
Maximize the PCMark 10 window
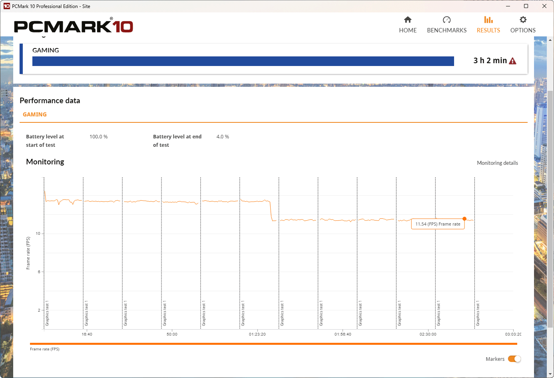coord(526,6)
